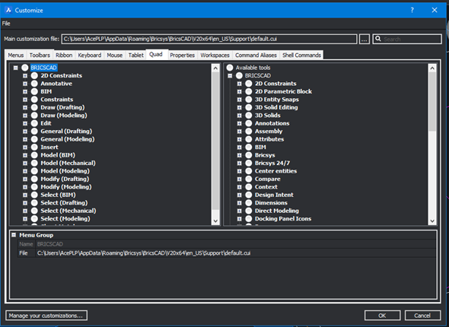The height and width of the screenshot is (327, 449).
Task: Click the circle icon beside 2D Constraints in left tree
Action: pyautogui.click(x=34, y=75)
